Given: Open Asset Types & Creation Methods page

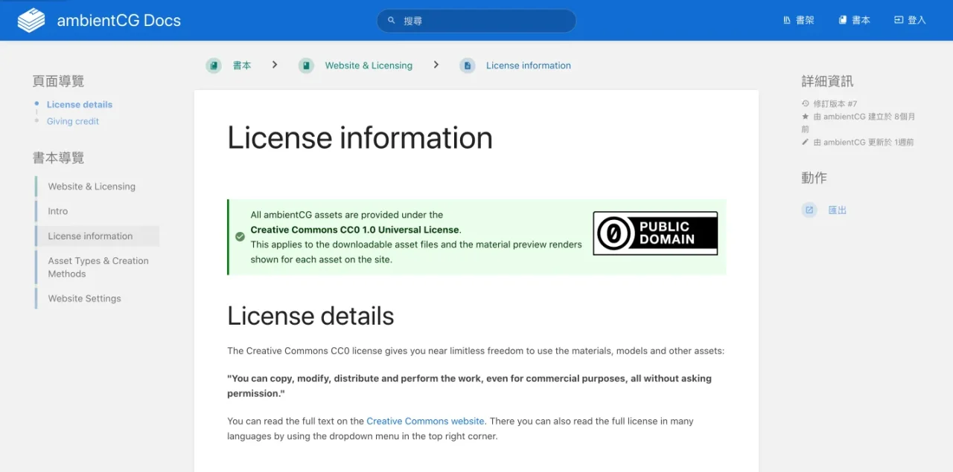Looking at the screenshot, I should point(98,267).
